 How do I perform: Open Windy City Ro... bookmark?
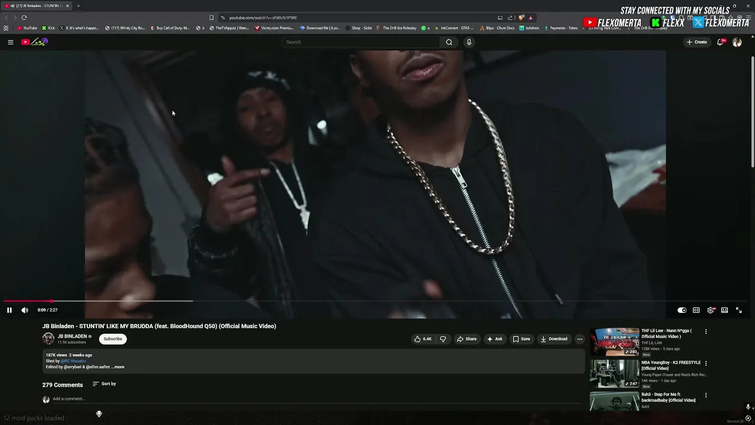click(x=125, y=28)
